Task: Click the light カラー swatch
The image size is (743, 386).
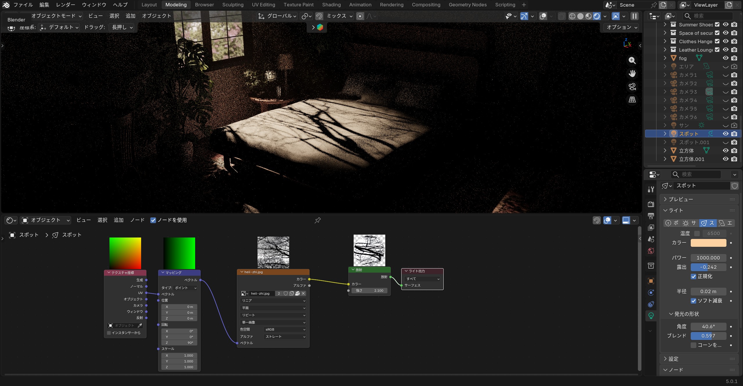Action: click(x=708, y=243)
